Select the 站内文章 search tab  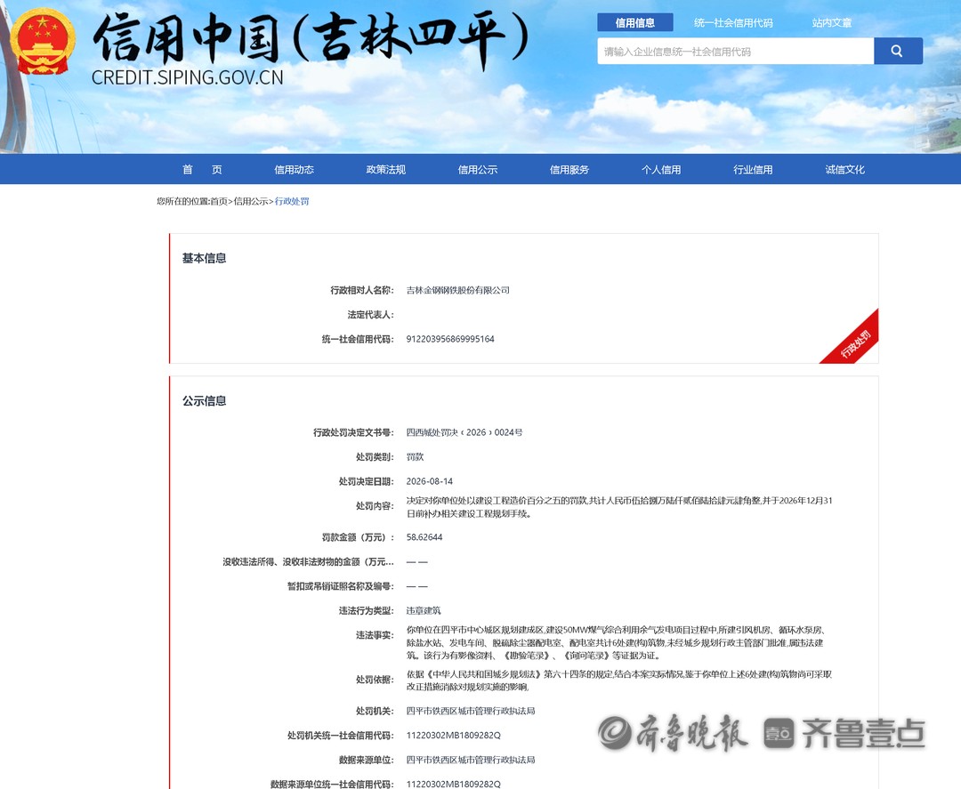[832, 22]
